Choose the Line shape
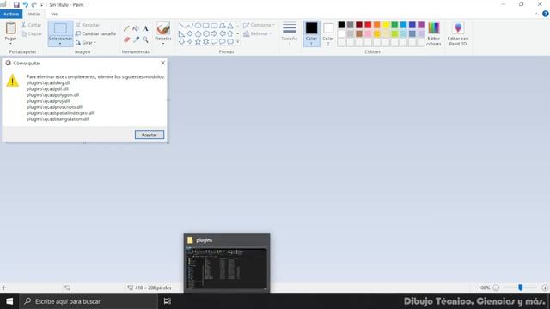The image size is (550, 309). pos(181,26)
